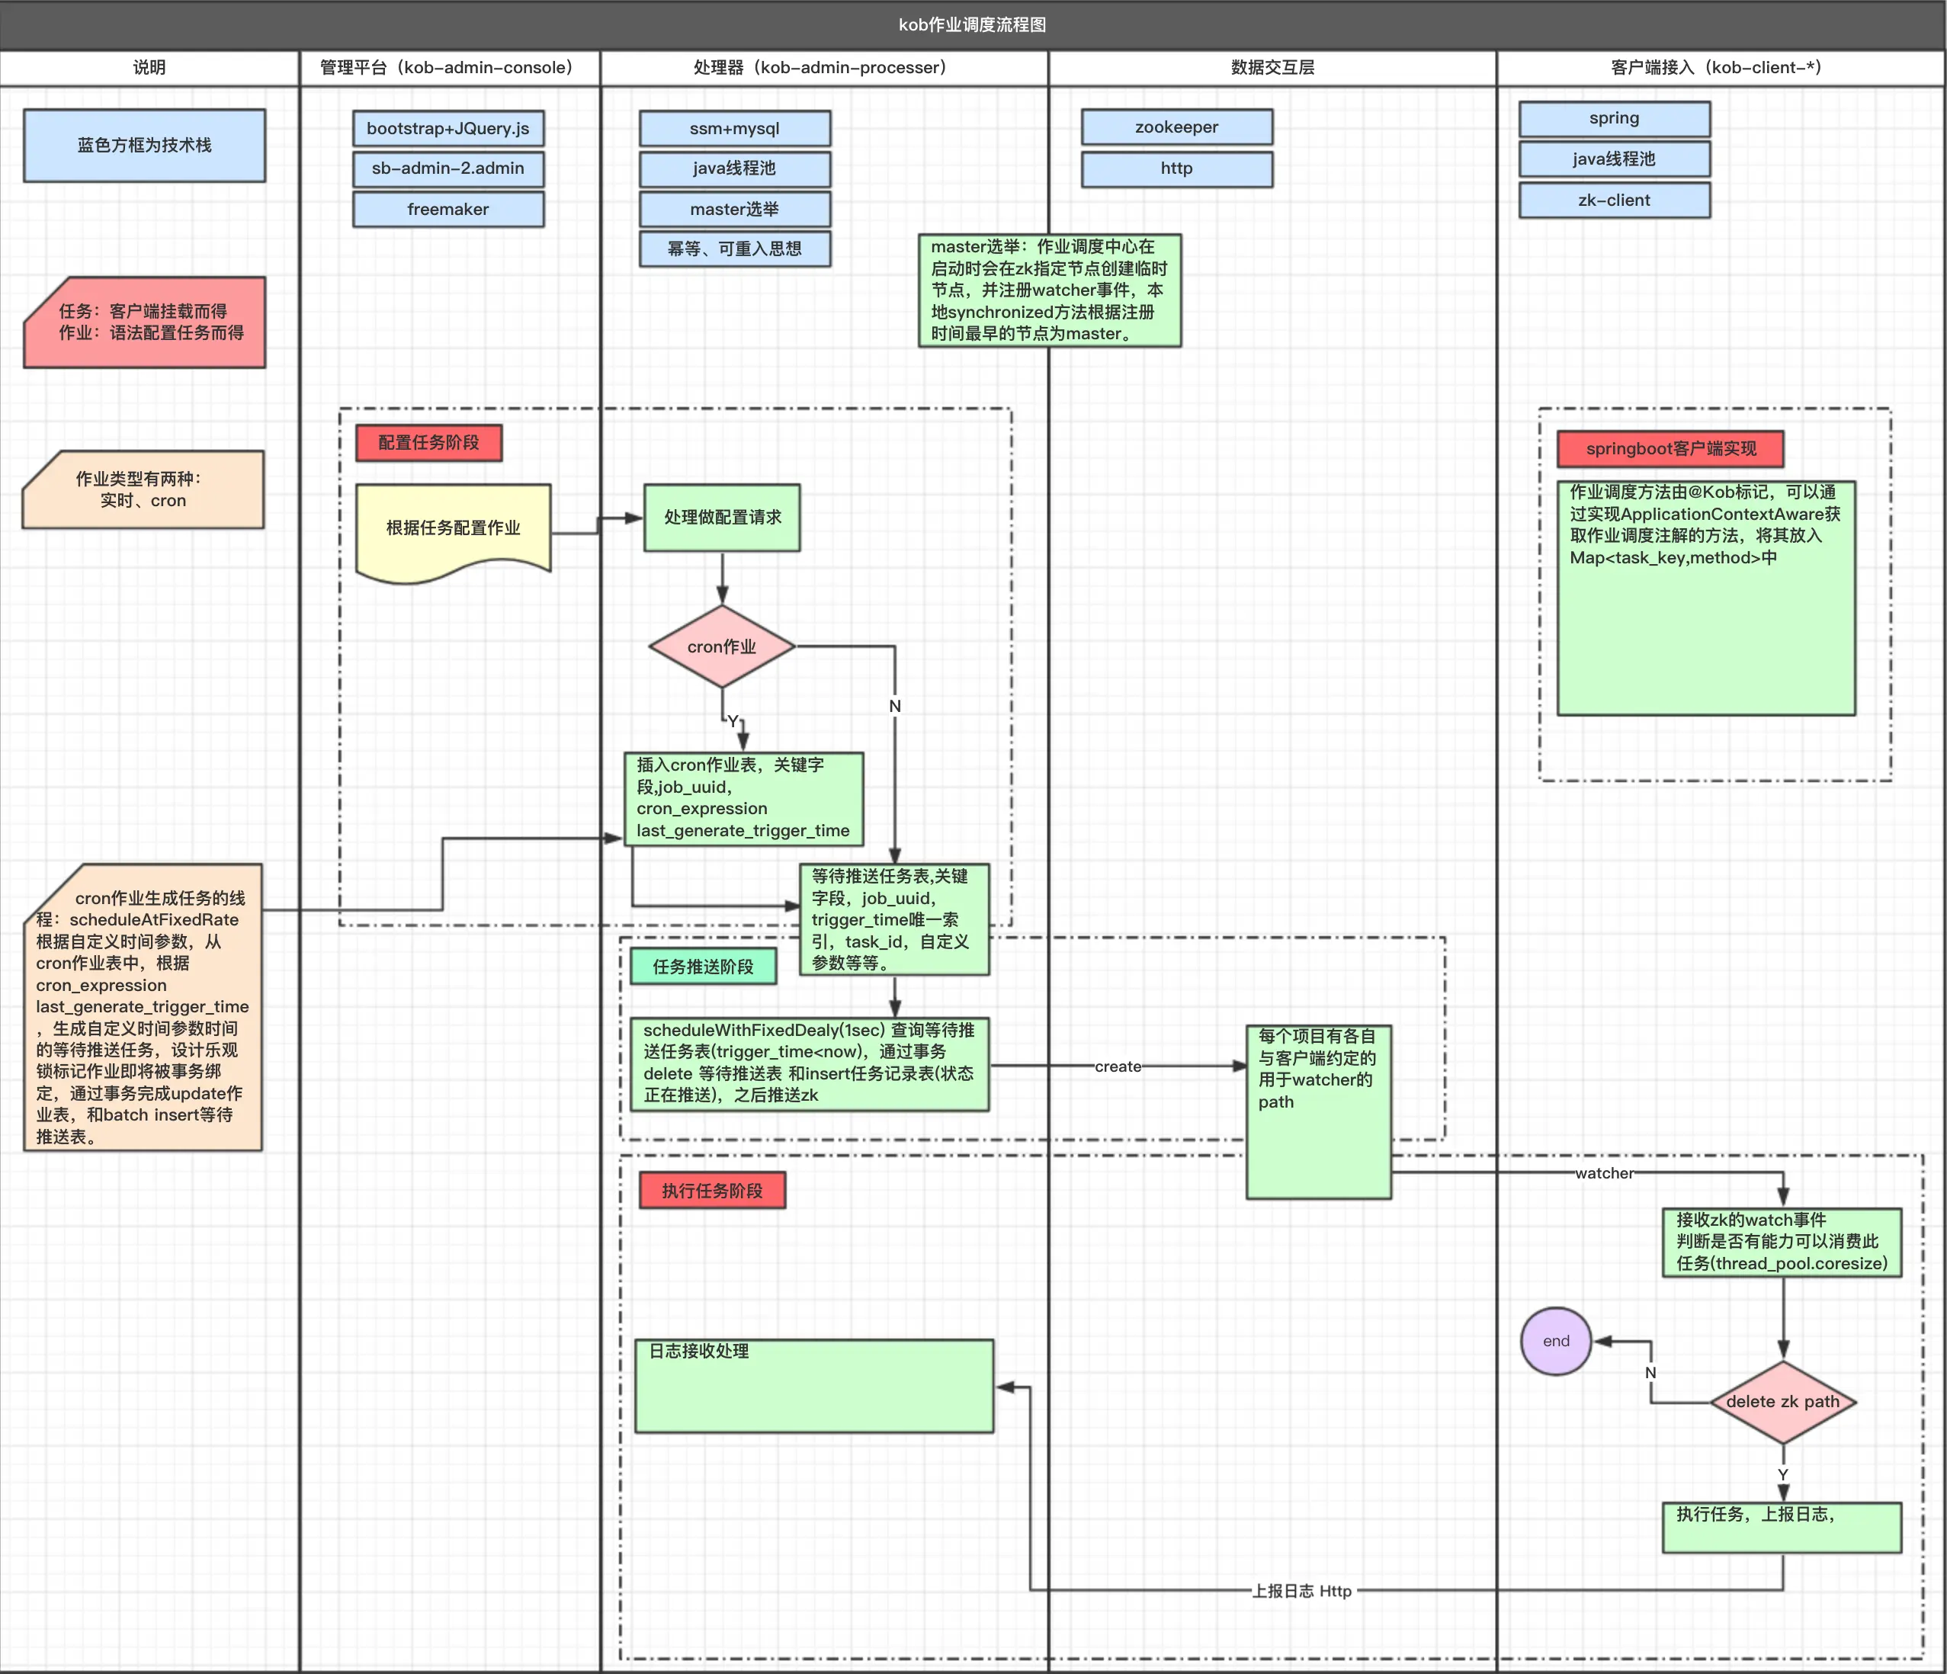Screen dimensions: 1947x1674
Task: Click the master选举 box
Action: coord(735,210)
